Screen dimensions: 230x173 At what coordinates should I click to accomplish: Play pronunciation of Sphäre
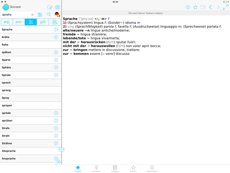click(56, 67)
